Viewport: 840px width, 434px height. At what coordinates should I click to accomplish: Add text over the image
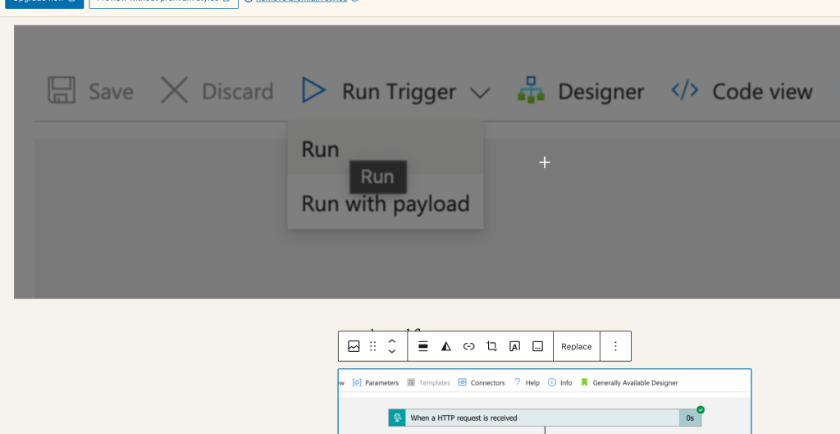coord(514,347)
